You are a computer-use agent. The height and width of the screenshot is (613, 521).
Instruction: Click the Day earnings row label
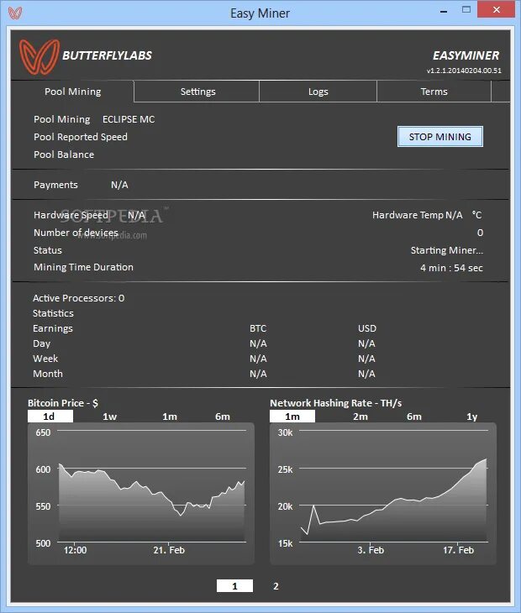(41, 343)
